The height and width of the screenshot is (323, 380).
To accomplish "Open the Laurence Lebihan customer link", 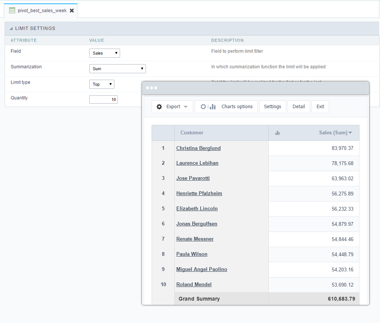I will tap(197, 163).
